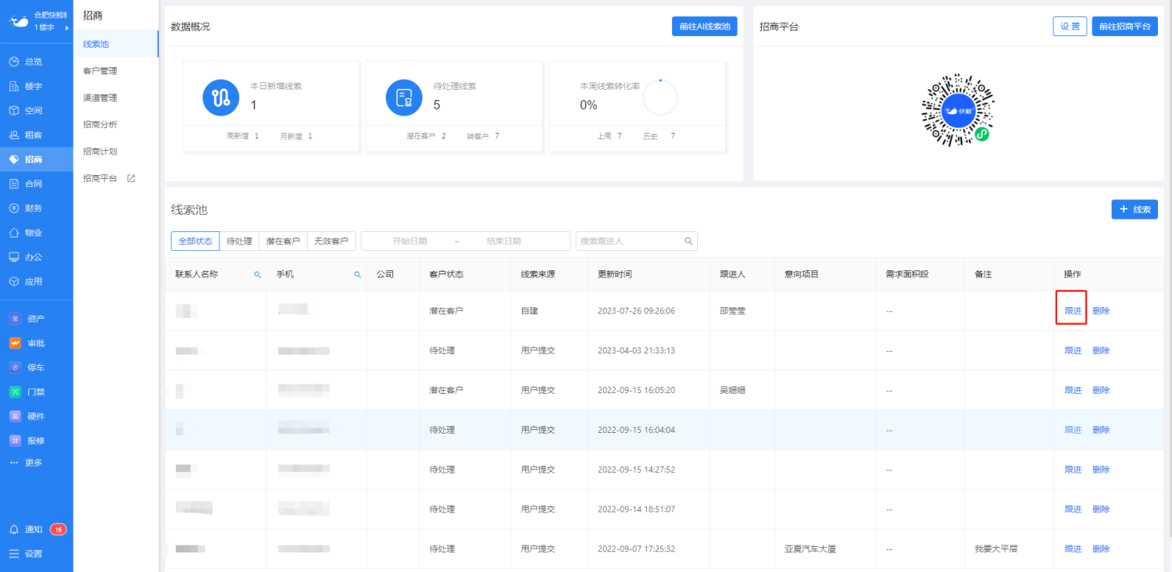Image resolution: width=1172 pixels, height=572 pixels.
Task: Select the 待处理 status filter
Action: [239, 241]
